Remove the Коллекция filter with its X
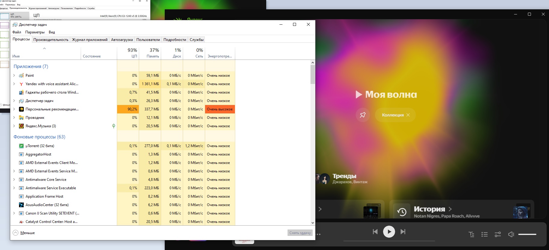This screenshot has height=250, width=549. pyautogui.click(x=408, y=115)
